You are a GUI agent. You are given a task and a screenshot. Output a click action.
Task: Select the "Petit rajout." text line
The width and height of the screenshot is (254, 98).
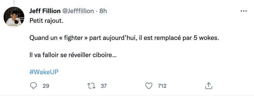tap(46, 21)
